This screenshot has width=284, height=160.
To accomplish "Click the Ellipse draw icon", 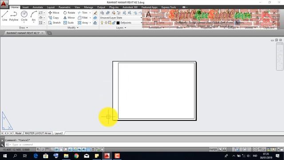I will [x=40, y=18].
